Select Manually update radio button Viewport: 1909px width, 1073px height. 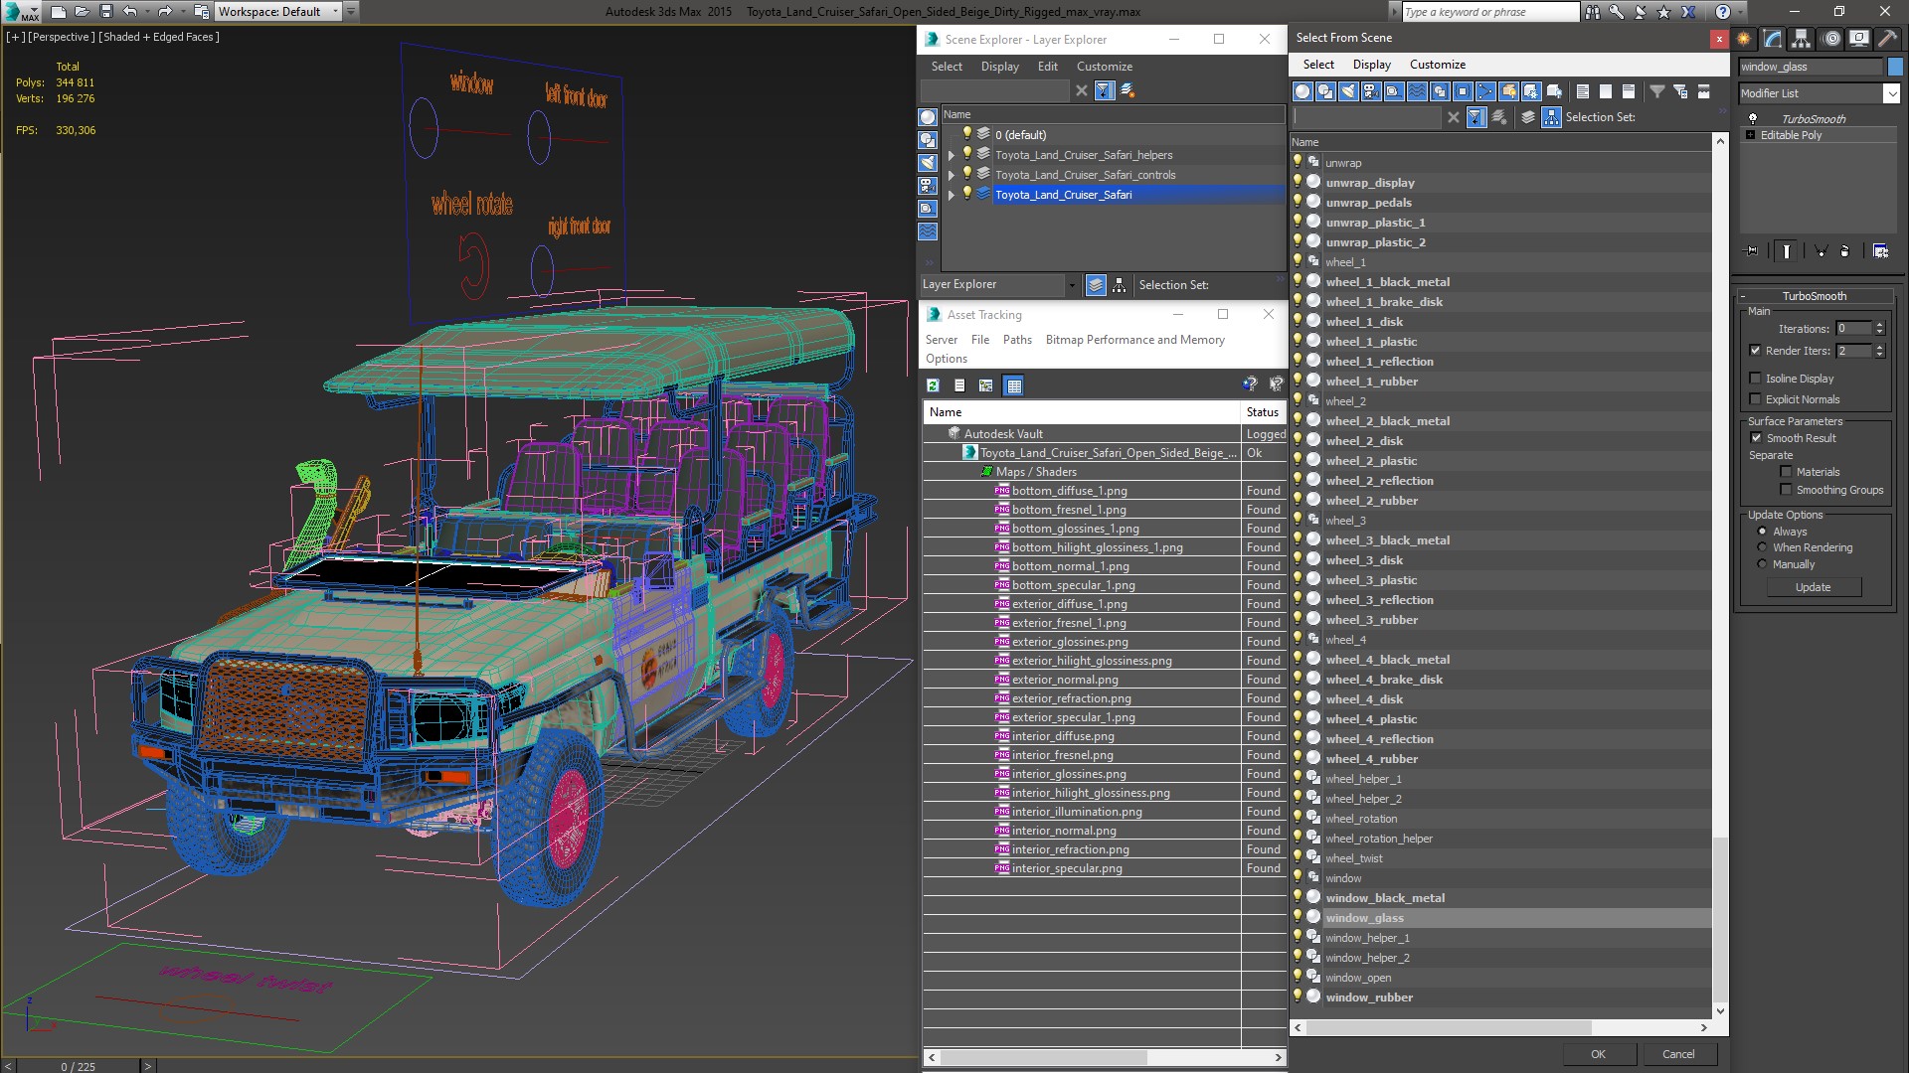[x=1762, y=564]
